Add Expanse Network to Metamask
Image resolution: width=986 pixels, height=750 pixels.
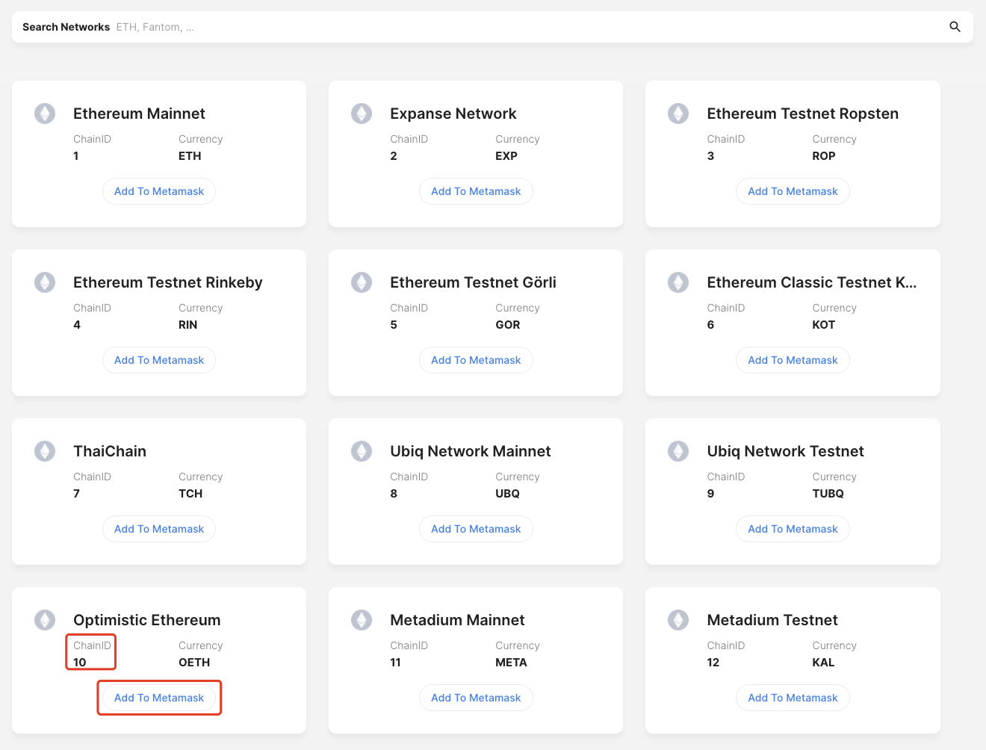[x=476, y=191]
